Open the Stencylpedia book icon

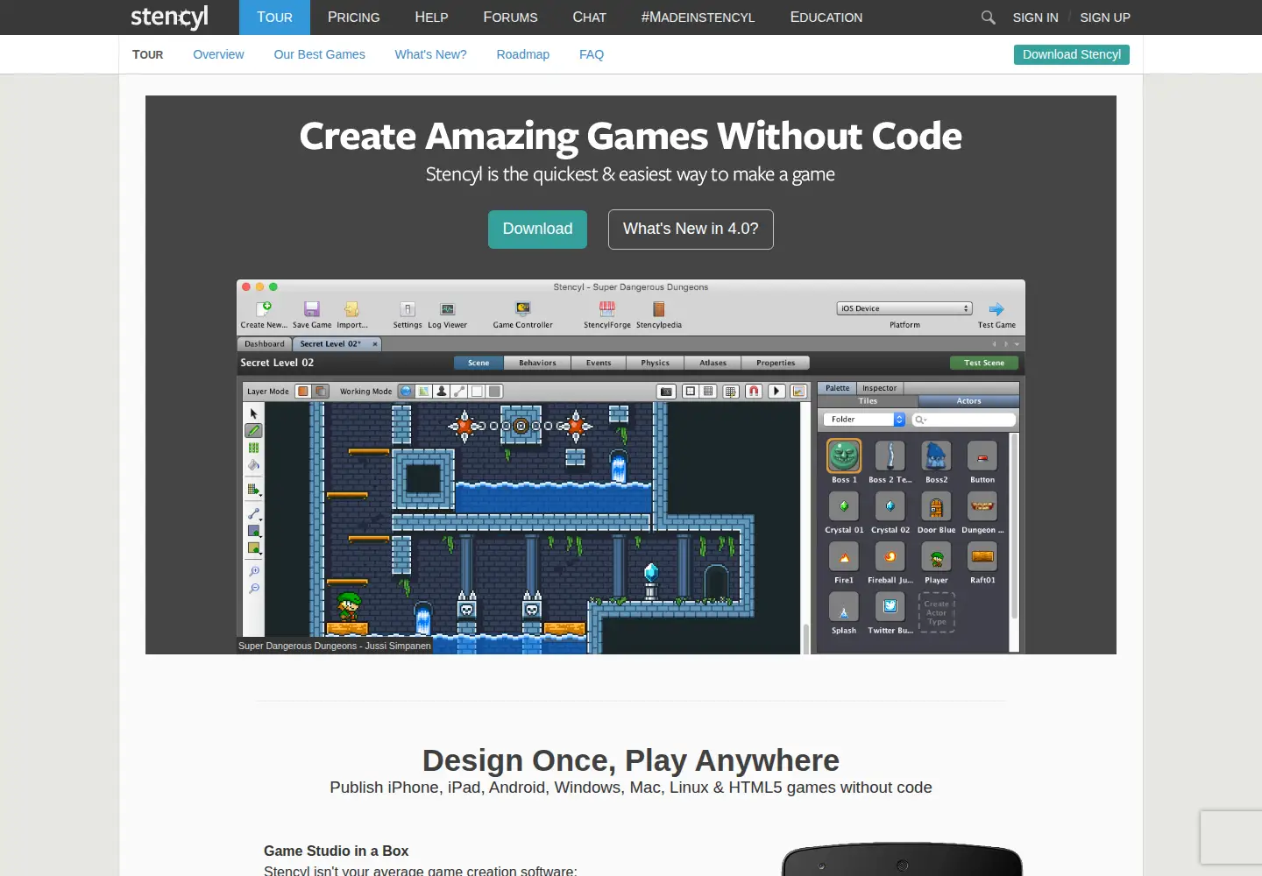tap(658, 308)
